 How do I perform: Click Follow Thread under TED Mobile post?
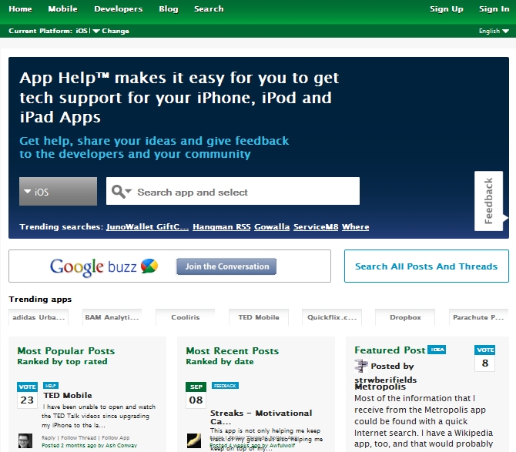(x=79, y=438)
